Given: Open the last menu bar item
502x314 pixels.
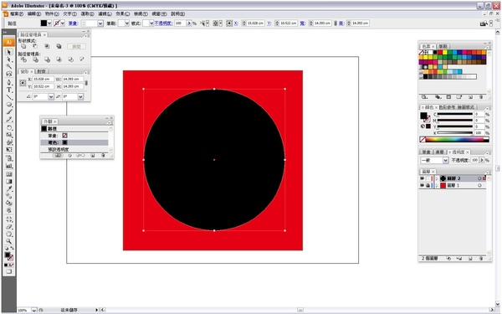Looking at the screenshot, I should pyautogui.click(x=178, y=13).
